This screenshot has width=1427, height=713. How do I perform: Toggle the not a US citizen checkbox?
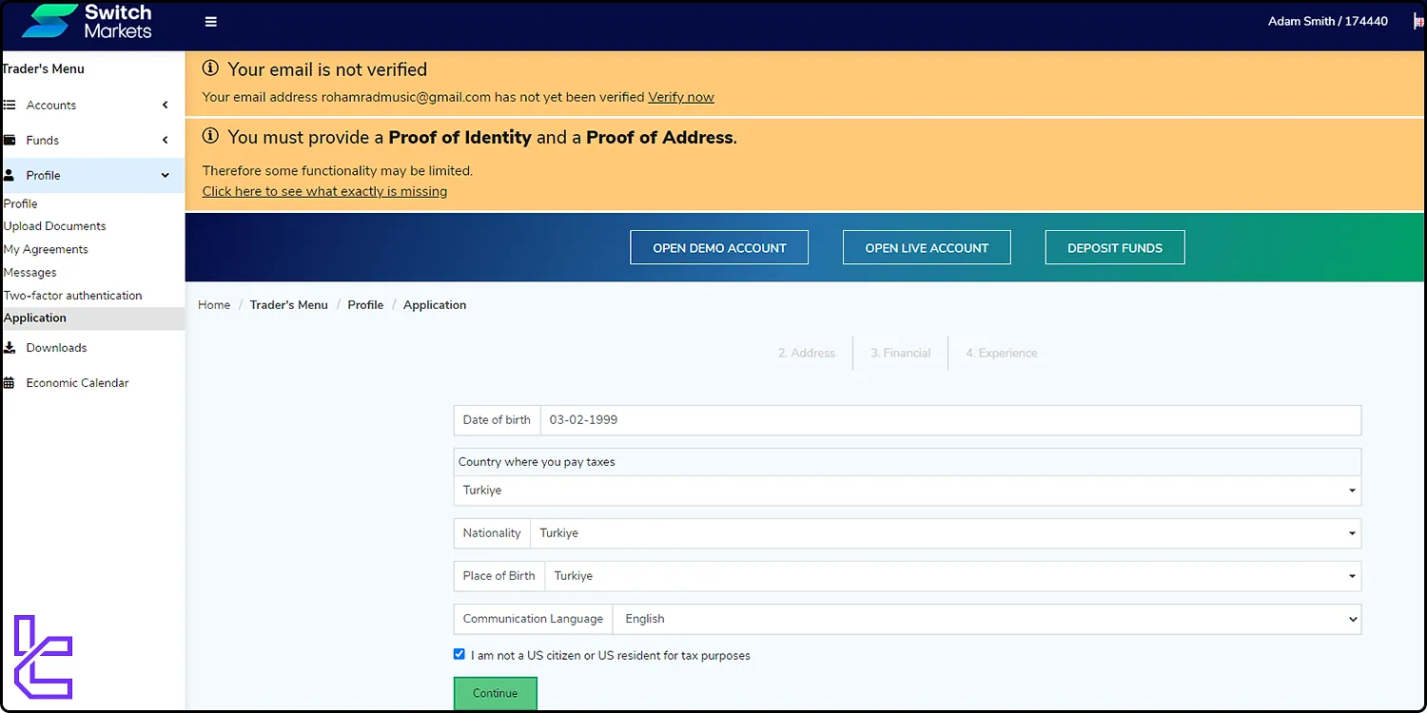point(459,654)
